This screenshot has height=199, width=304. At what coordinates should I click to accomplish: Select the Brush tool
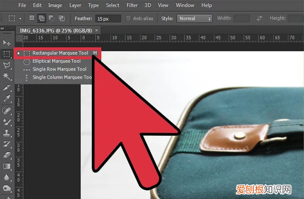[x=7, y=122]
